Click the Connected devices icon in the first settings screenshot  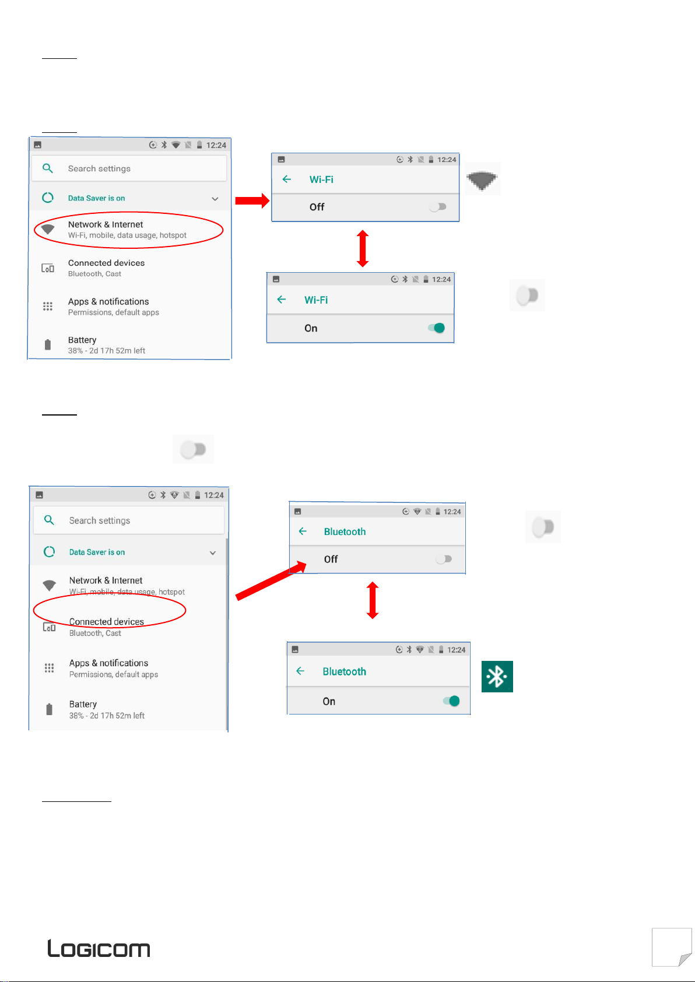[x=48, y=268]
